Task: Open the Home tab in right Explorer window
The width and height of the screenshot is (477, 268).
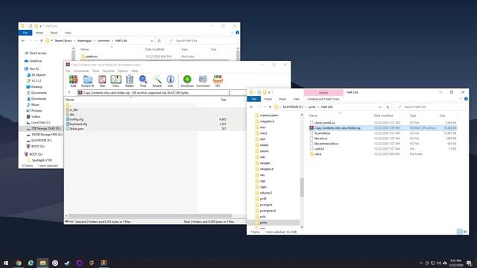Action: pos(268,99)
